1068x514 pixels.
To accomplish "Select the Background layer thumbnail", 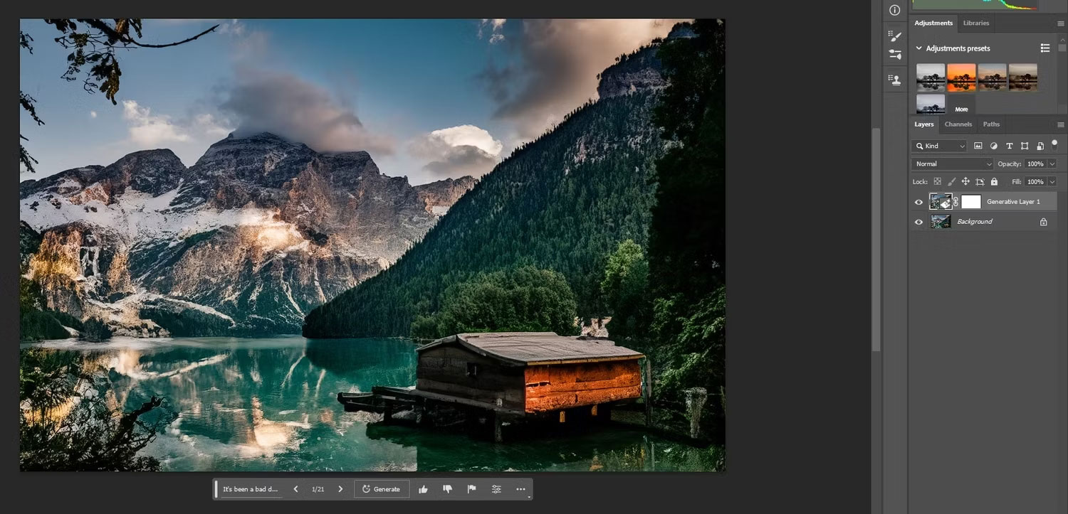I will coord(941,222).
